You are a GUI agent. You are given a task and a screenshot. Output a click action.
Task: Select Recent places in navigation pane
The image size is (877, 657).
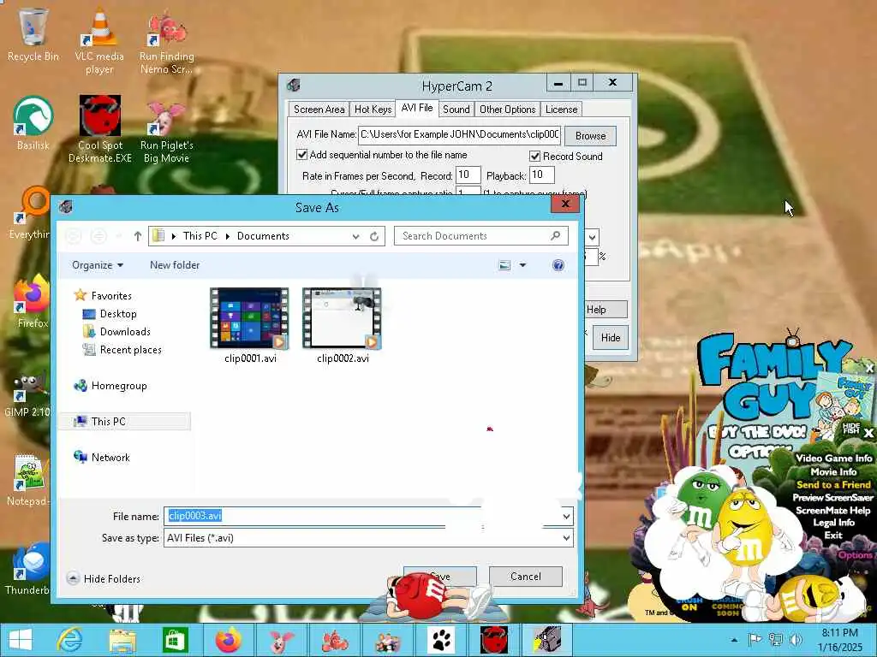click(x=130, y=350)
